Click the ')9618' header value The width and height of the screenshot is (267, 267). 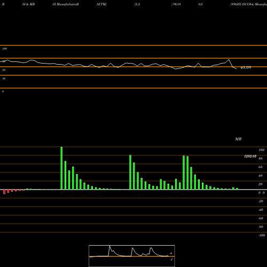176,4
